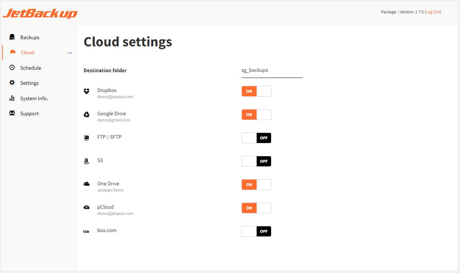
Task: Click the pCloud service label
Action: point(105,207)
